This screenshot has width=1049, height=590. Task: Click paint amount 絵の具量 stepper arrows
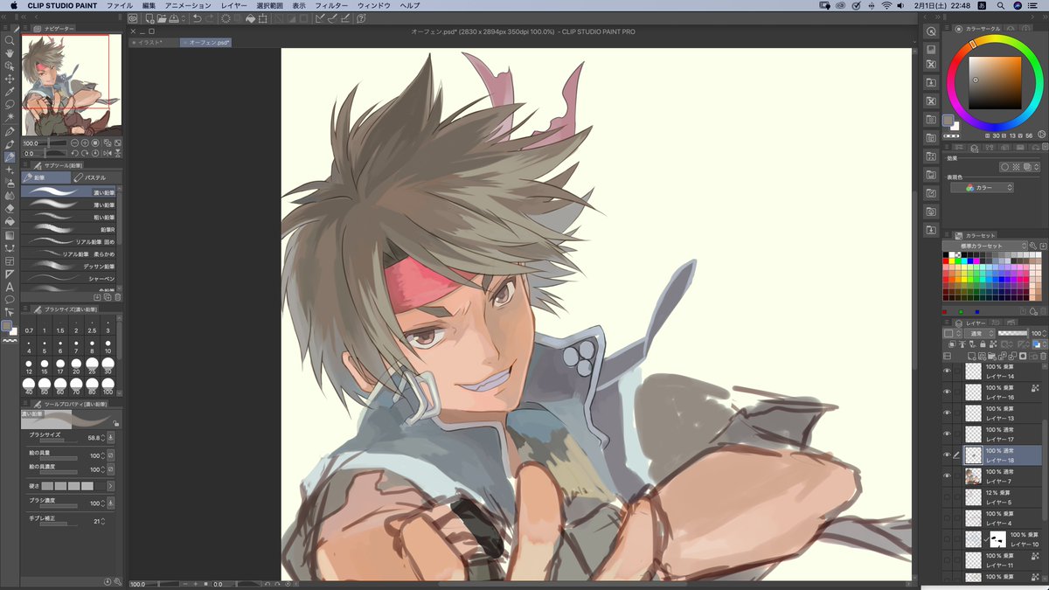click(x=102, y=455)
